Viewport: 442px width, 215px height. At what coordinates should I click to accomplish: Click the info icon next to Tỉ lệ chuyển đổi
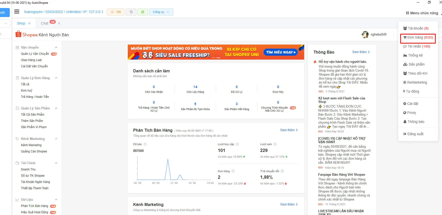tap(282, 171)
